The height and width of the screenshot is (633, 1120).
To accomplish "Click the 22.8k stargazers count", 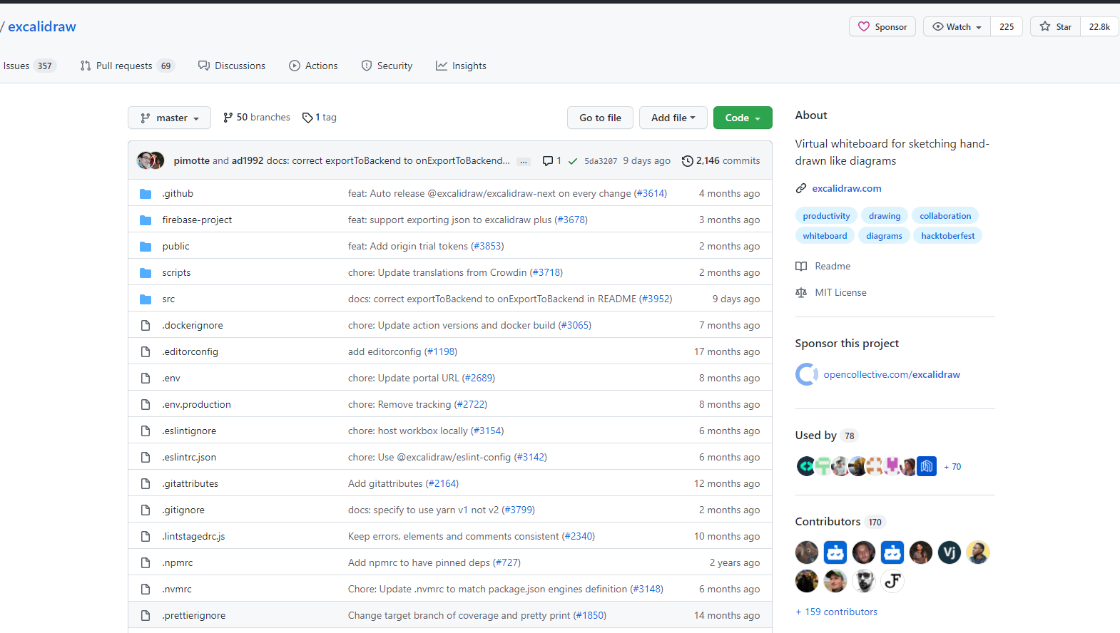I will coord(1099,26).
